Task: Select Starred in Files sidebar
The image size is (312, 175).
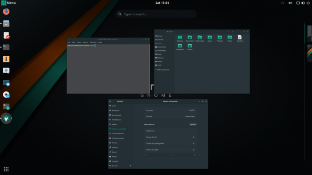Action: pos(164,40)
